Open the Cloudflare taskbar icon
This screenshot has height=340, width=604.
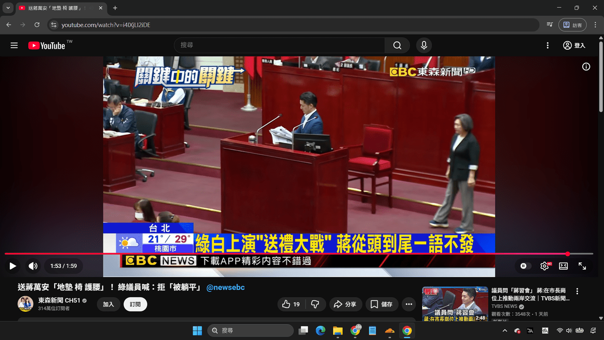coord(390,331)
